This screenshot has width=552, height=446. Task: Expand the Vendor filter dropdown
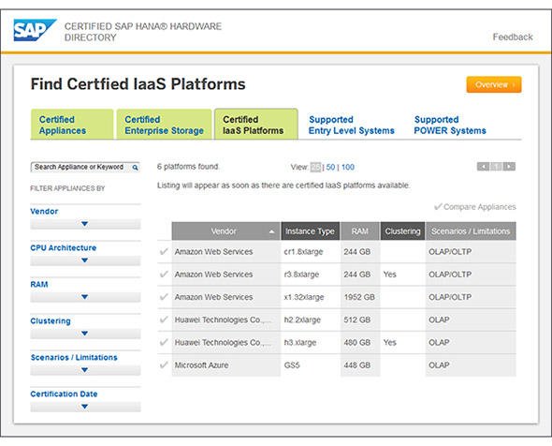pos(85,224)
